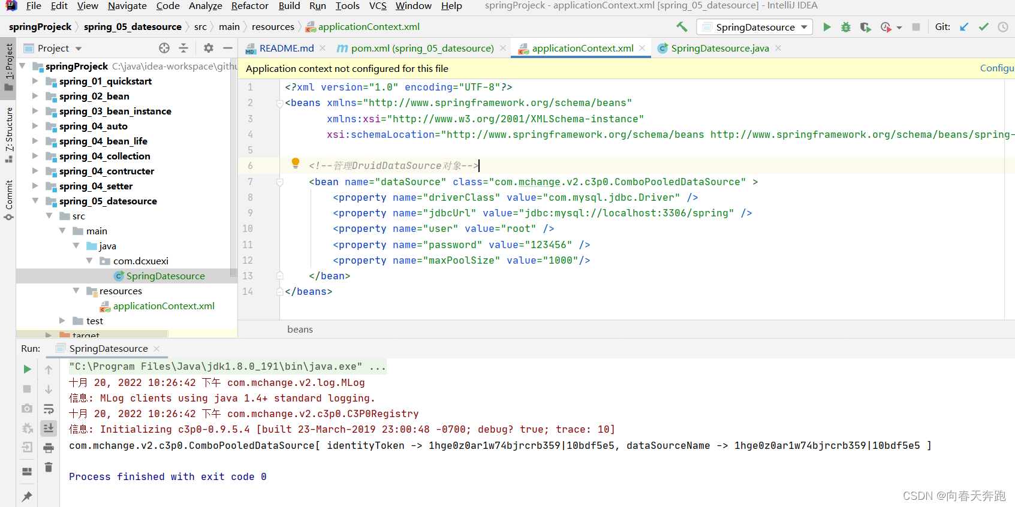This screenshot has height=507, width=1015.
Task: Switch to SpringDatesource.java tab
Action: [x=719, y=48]
